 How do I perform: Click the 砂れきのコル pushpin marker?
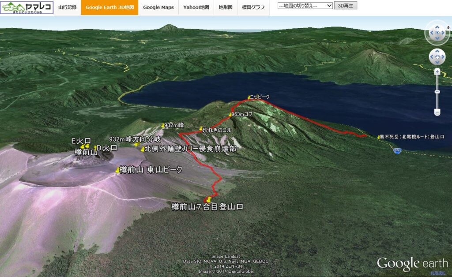tap(201, 129)
